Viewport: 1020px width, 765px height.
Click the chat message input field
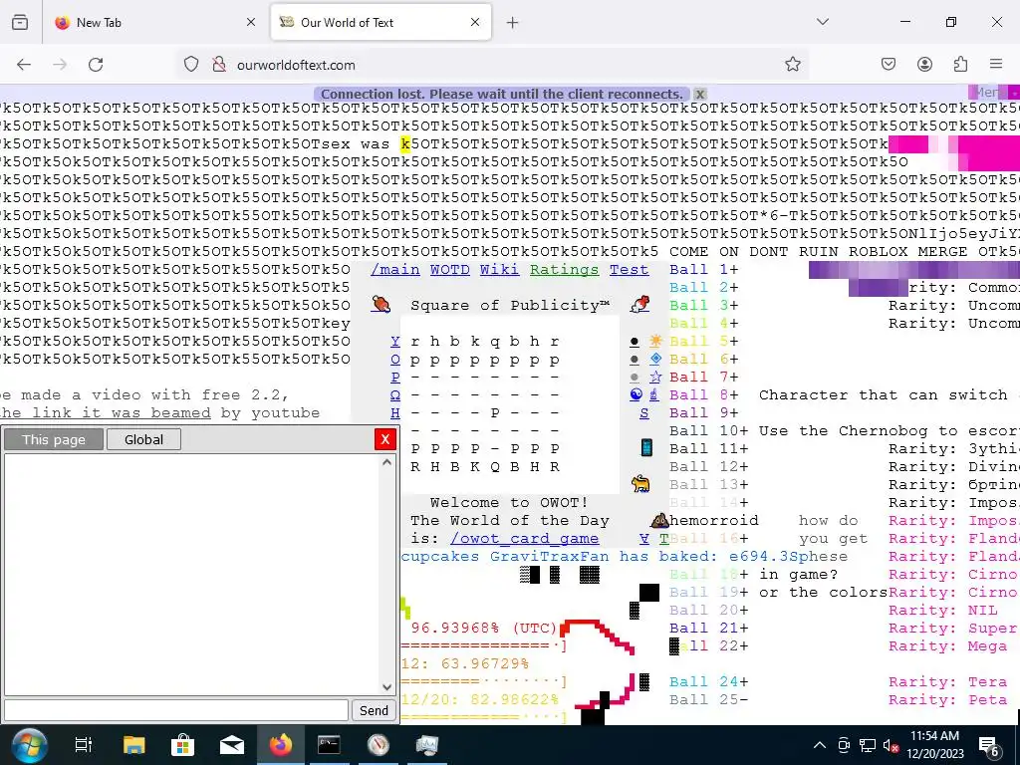tap(175, 710)
